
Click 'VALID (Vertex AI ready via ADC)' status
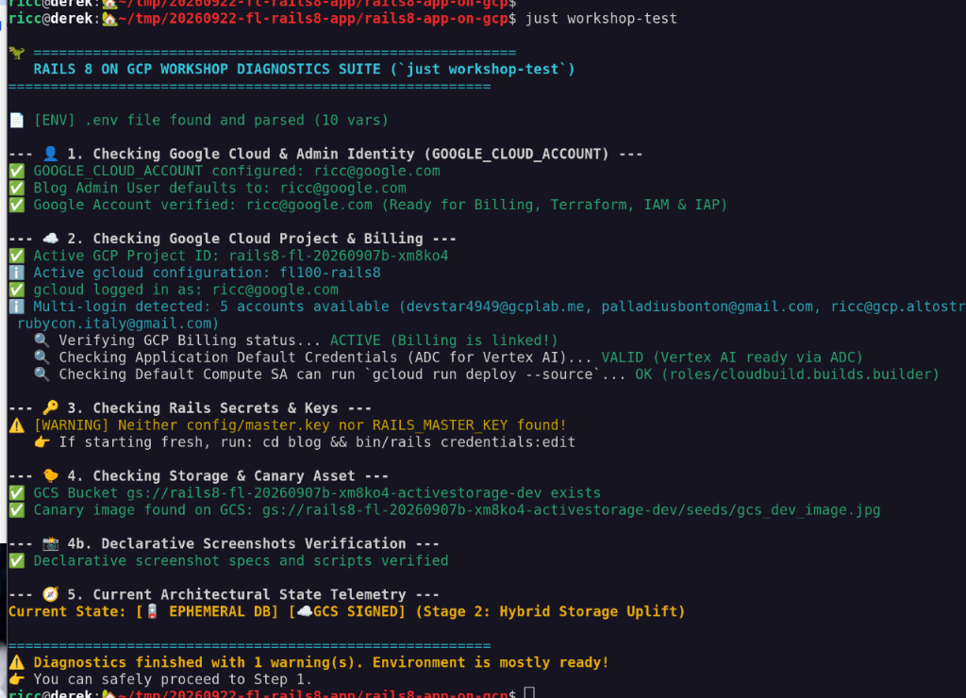tap(732, 357)
